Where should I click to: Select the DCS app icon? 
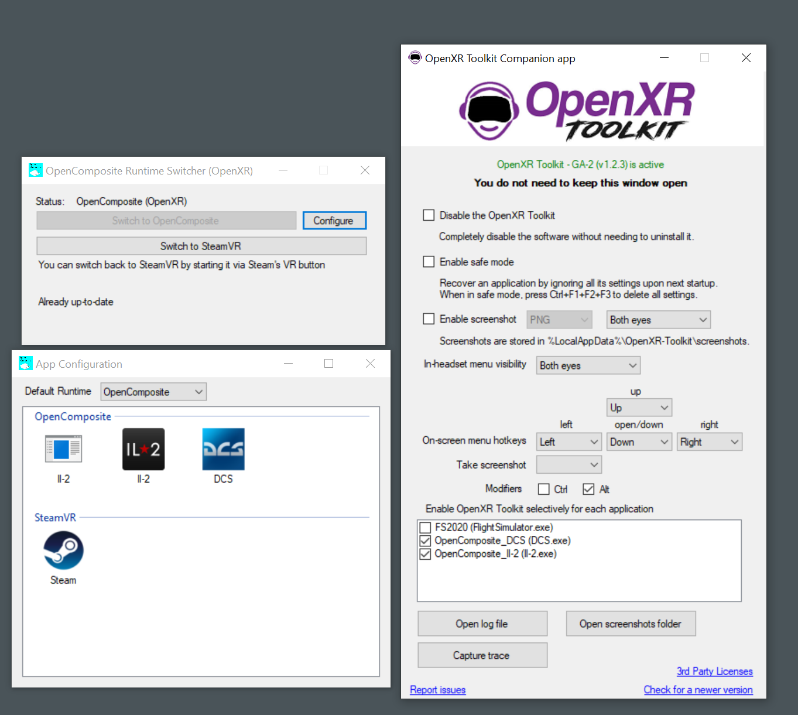point(223,449)
